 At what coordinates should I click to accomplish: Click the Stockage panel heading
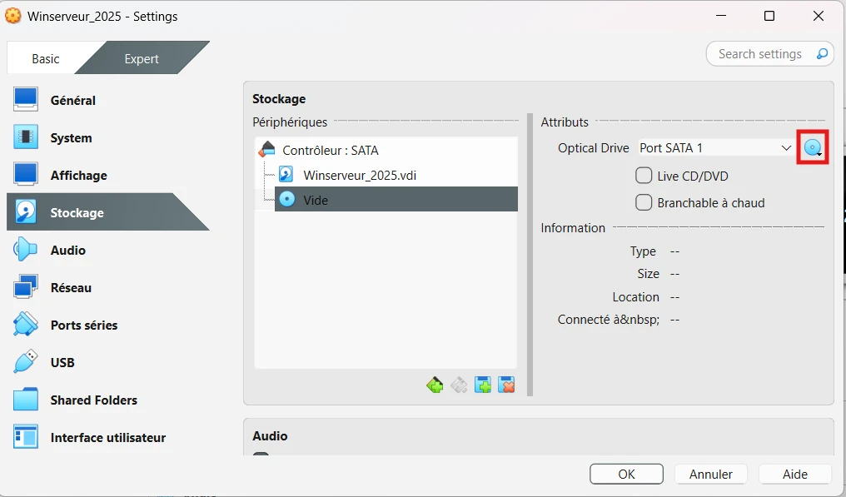pos(279,99)
